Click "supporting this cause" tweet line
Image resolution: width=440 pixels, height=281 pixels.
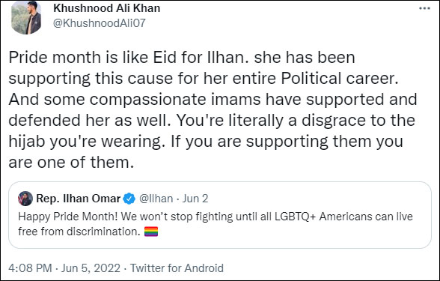[204, 79]
